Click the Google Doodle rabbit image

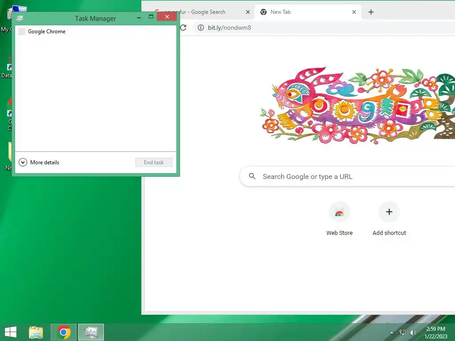click(358, 106)
